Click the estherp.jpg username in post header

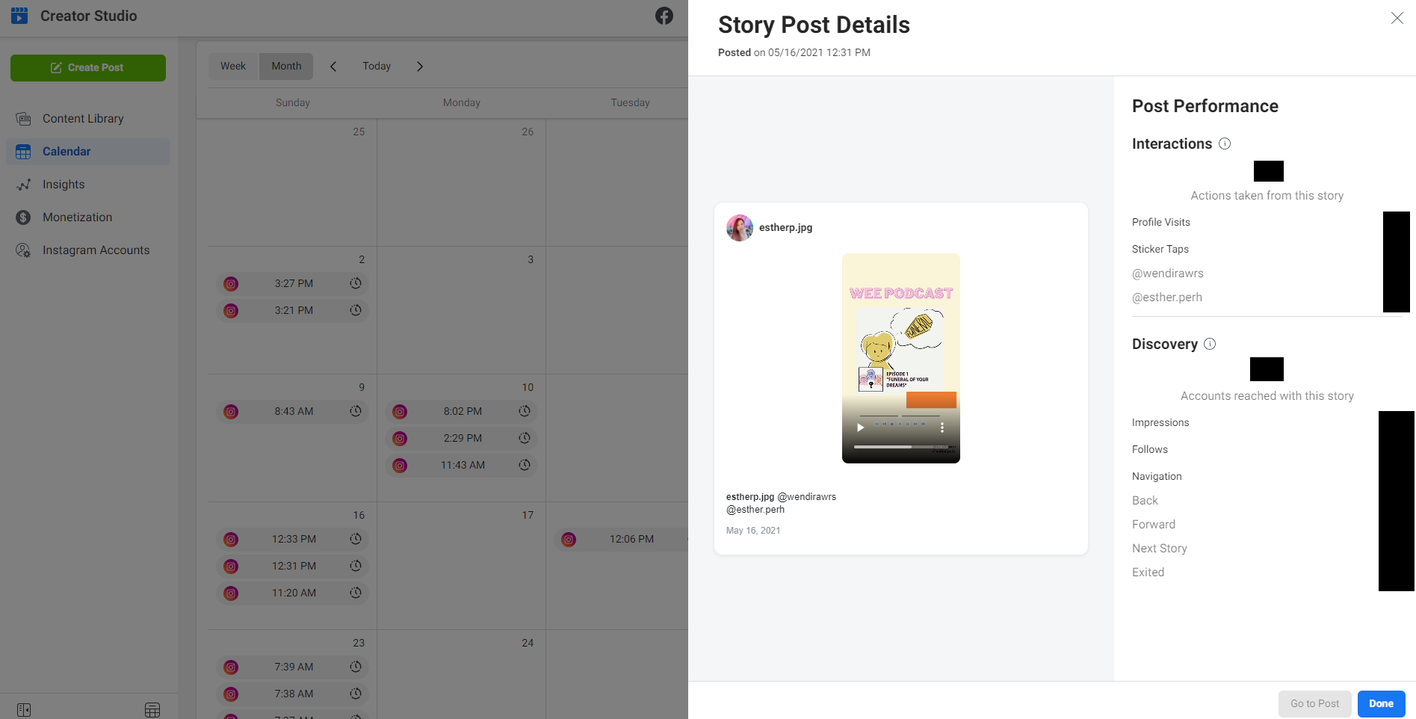pyautogui.click(x=785, y=228)
